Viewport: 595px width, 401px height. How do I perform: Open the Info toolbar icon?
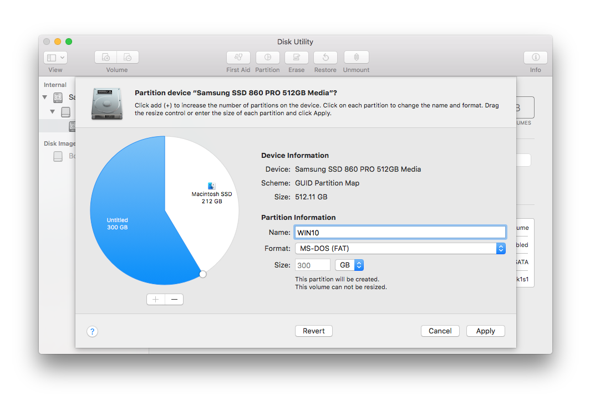click(x=536, y=57)
